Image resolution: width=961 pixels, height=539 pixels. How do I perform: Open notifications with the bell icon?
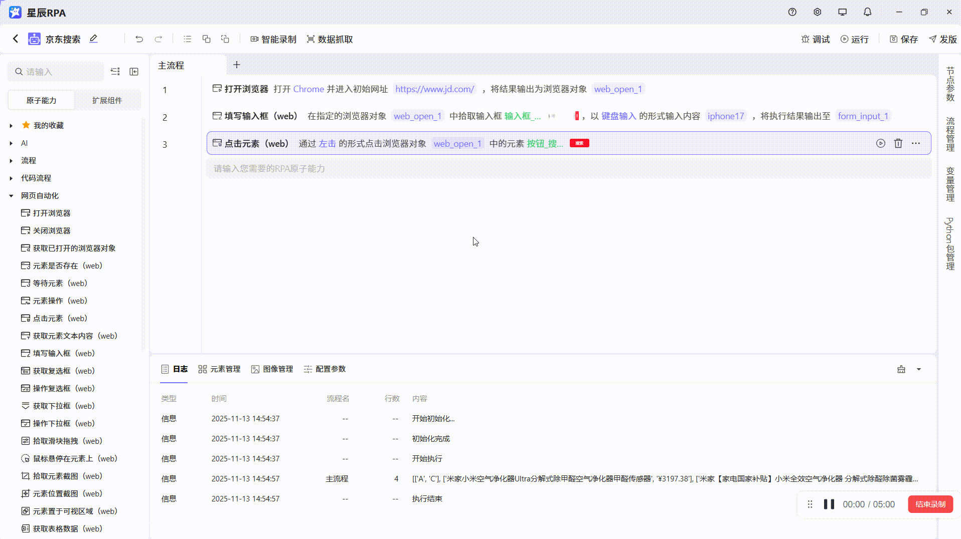(x=867, y=12)
